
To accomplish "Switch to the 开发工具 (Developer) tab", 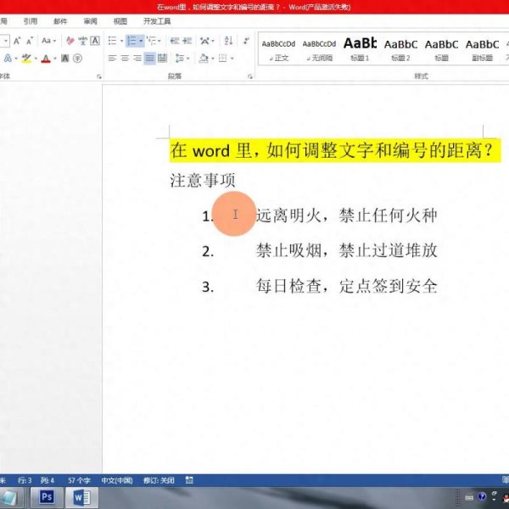I will click(x=157, y=21).
